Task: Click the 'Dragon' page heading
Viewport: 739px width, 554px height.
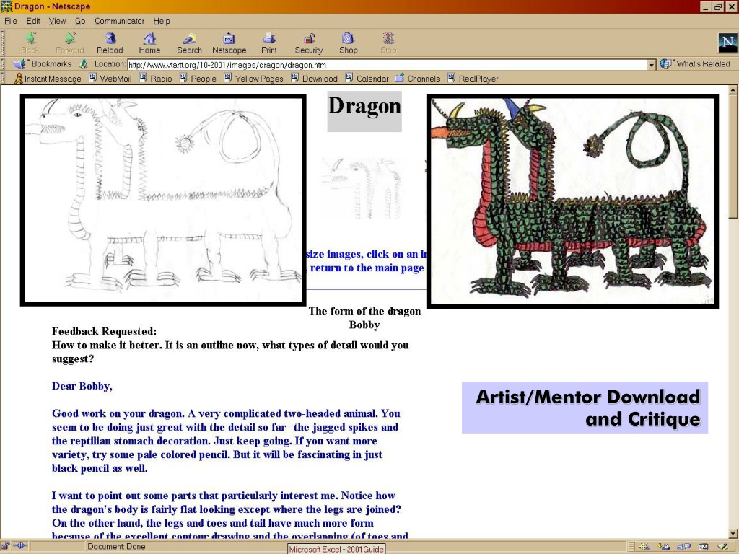Action: [364, 106]
